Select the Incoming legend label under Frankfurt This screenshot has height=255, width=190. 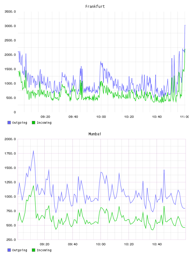click(x=44, y=123)
